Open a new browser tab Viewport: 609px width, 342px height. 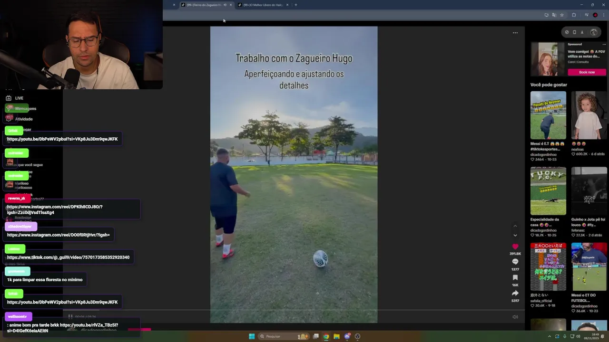coord(296,5)
